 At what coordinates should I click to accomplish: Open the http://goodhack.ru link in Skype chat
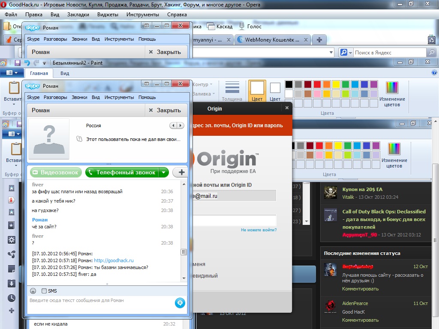(x=114, y=260)
